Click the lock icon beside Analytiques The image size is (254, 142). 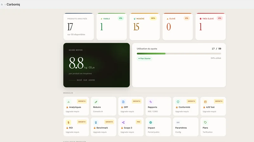click(x=67, y=107)
